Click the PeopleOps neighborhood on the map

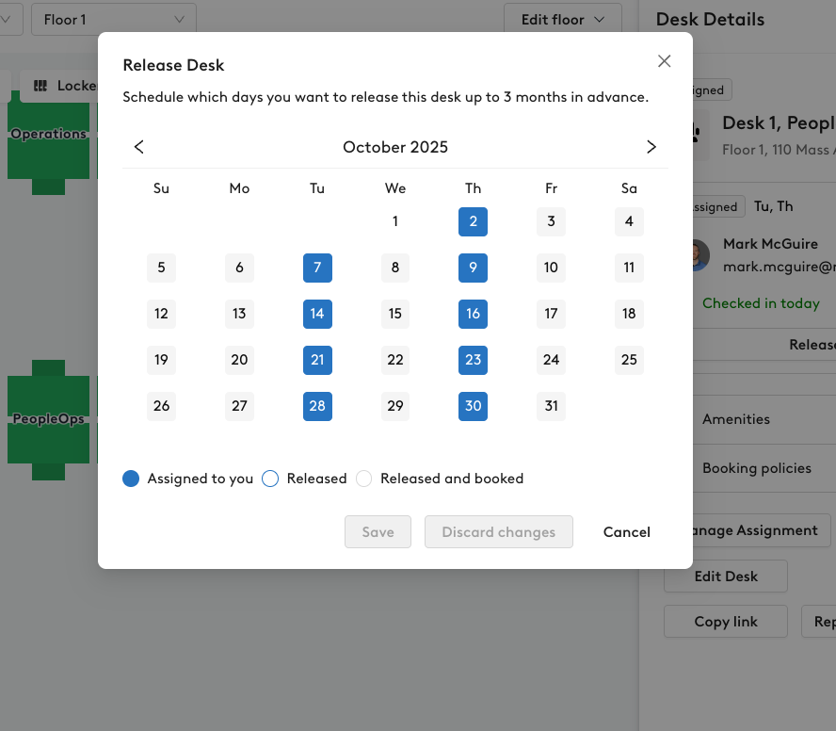(x=47, y=419)
